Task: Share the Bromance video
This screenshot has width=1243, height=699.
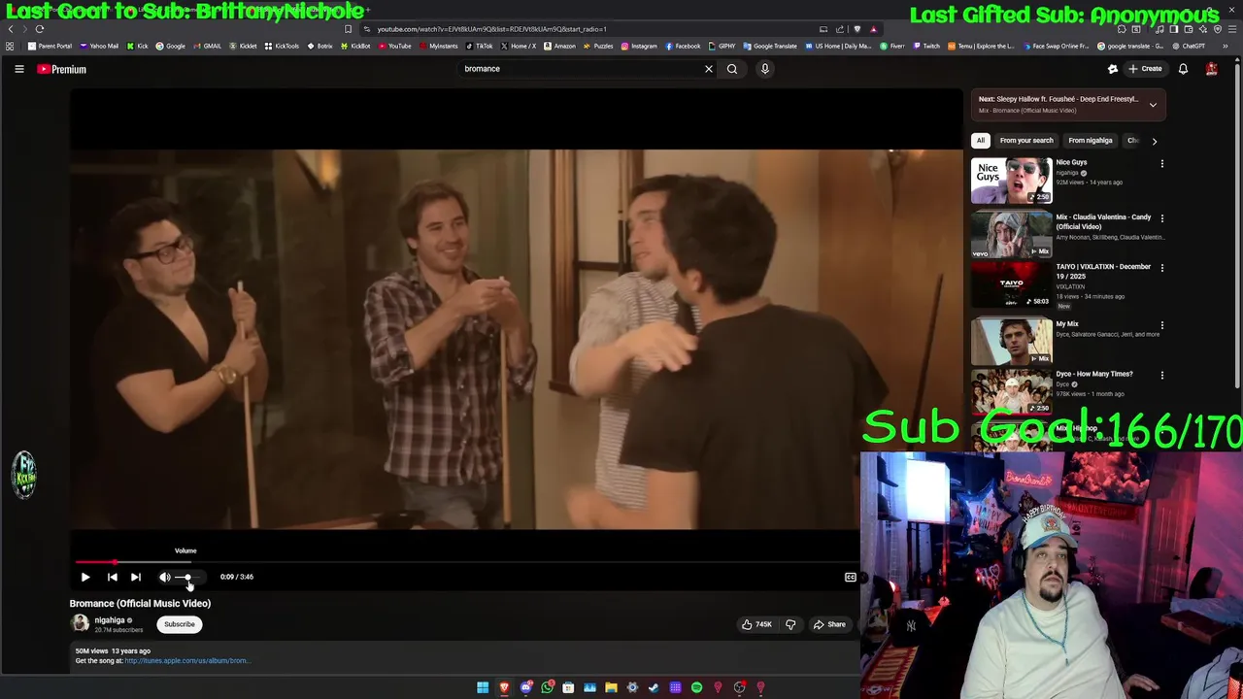Action: click(829, 624)
